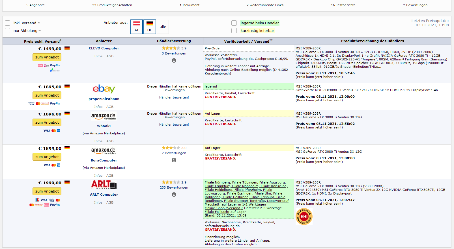Open pcspezialistbonn seller link
This screenshot has width=454, height=249.
coord(104,99)
